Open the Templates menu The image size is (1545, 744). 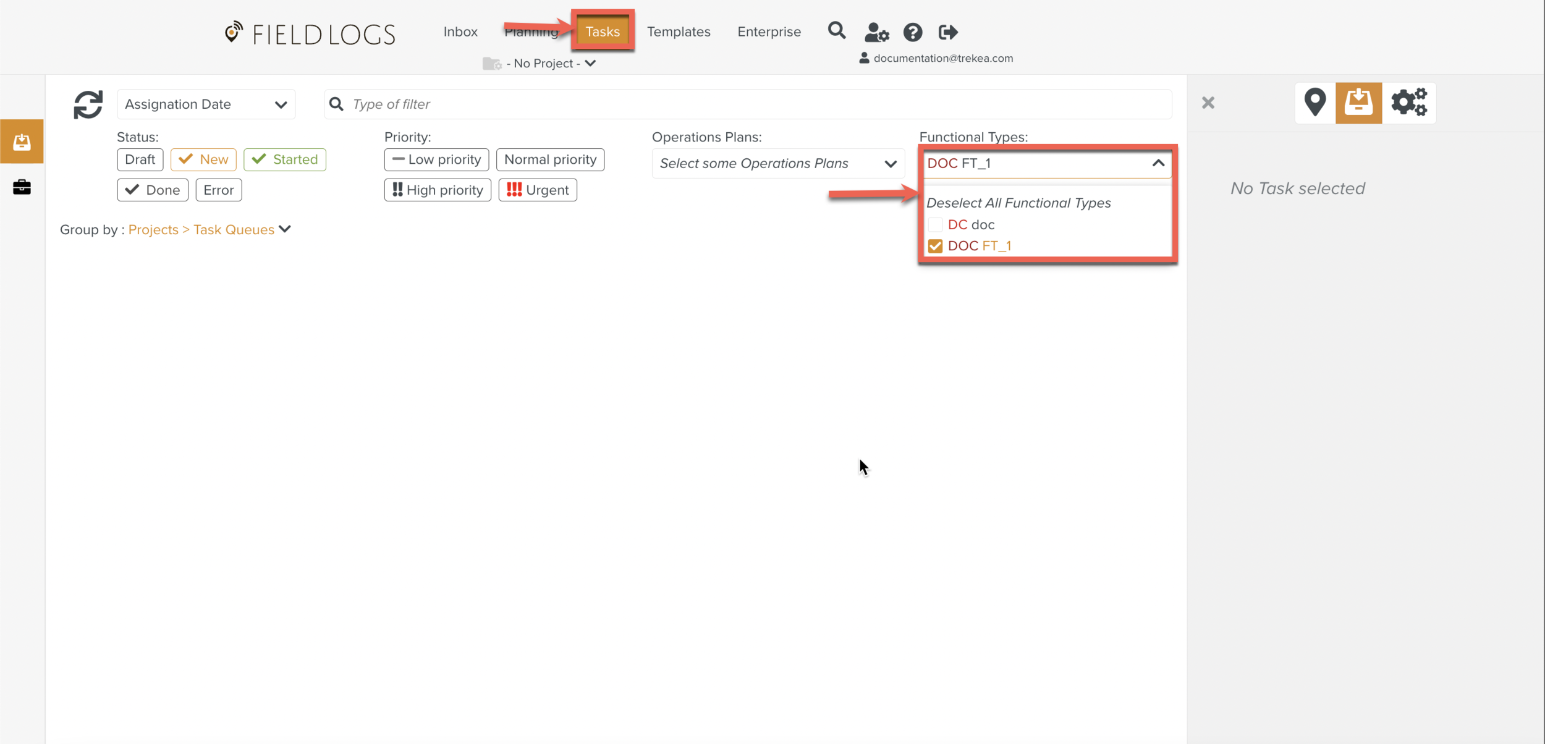(678, 32)
